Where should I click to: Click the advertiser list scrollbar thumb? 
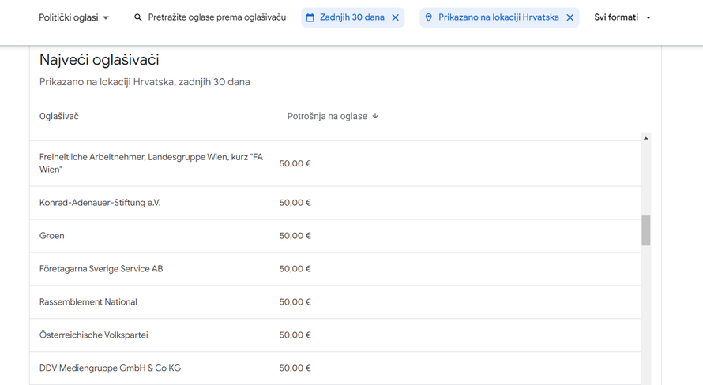[x=645, y=230]
